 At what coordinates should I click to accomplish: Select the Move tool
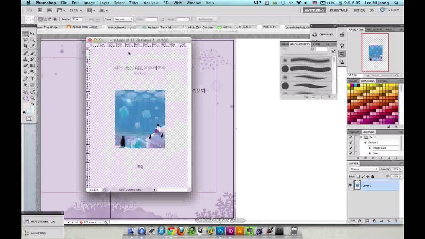(33, 34)
